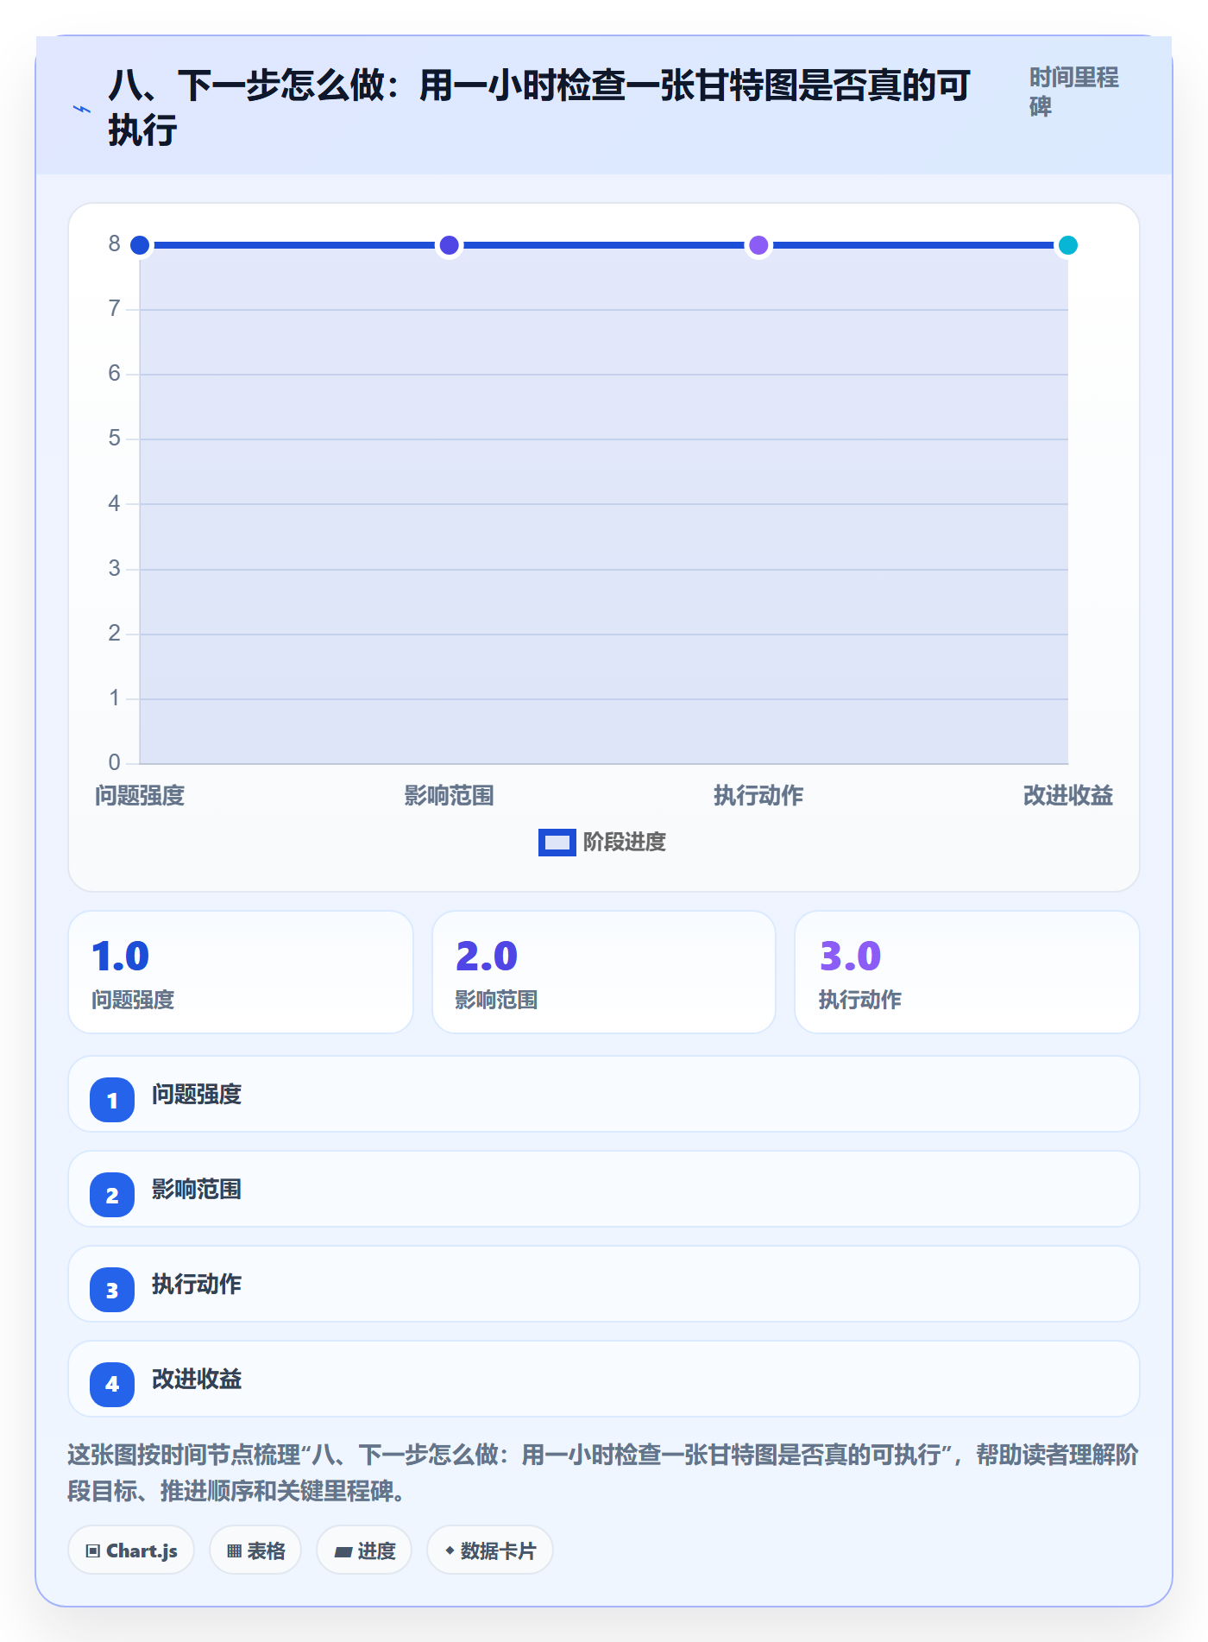Open the 执行动作 list row
1208x1642 pixels.
point(604,1284)
